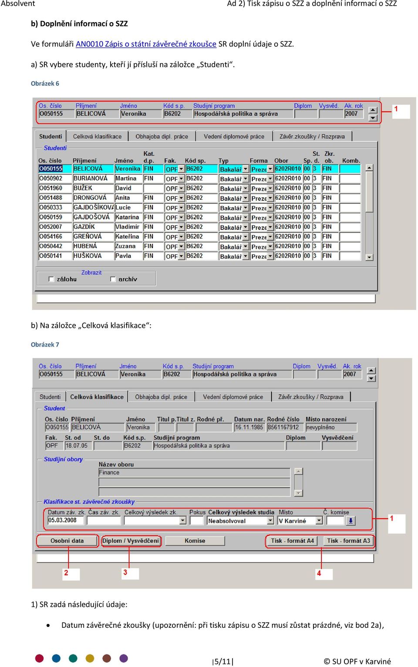Select surname GREŇOVÁ in student list
Screen dimensions: 418x667
[x=93, y=236]
